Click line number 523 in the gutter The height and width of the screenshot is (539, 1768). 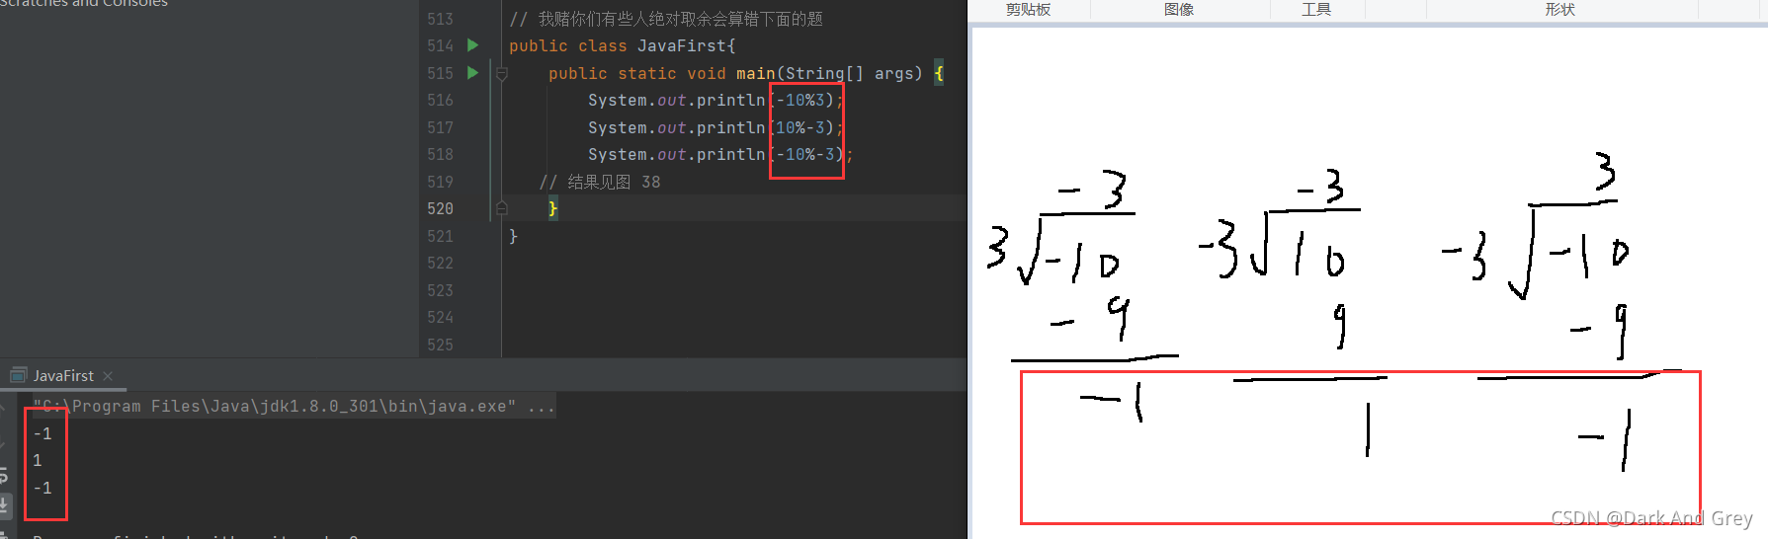tap(440, 290)
